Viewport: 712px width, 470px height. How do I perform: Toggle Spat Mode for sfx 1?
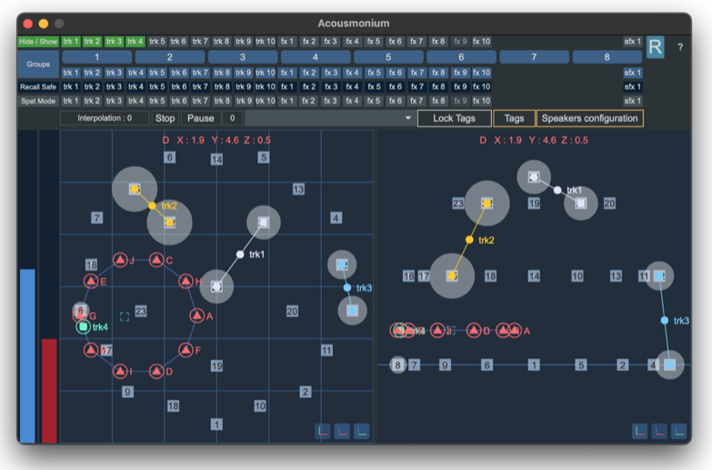tap(632, 101)
